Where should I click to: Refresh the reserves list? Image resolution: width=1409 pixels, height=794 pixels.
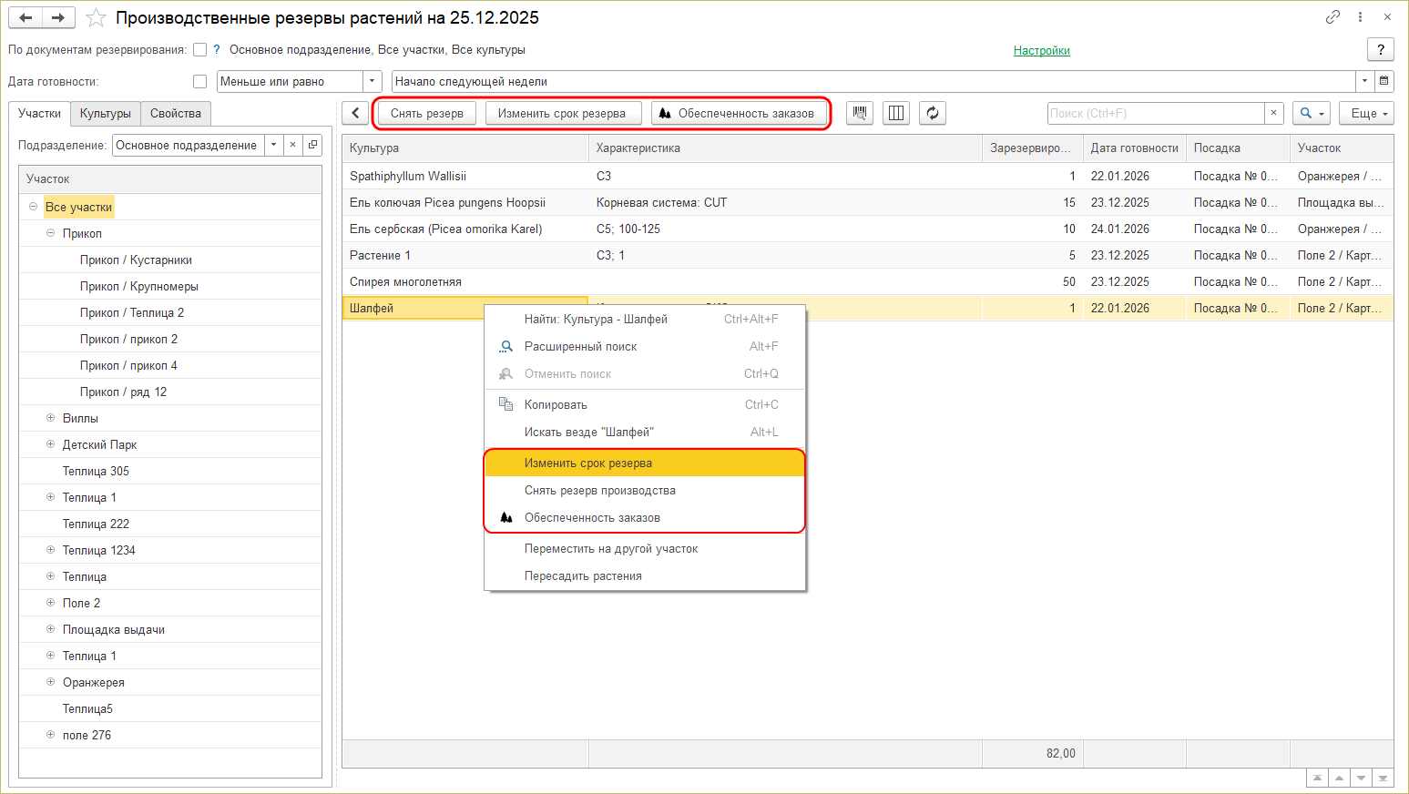(x=933, y=113)
